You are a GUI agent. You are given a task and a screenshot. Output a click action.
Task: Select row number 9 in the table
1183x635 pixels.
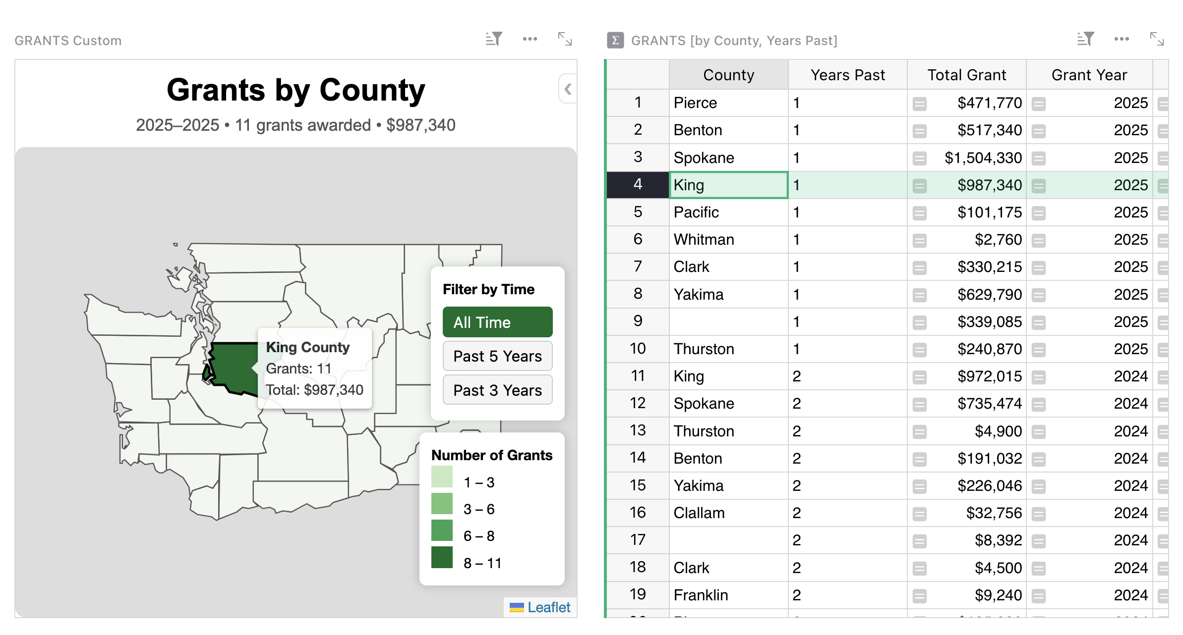click(x=638, y=321)
